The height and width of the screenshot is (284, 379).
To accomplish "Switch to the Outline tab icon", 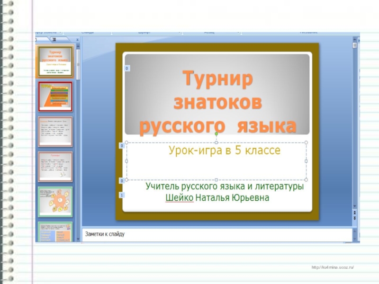I will coord(54,40).
